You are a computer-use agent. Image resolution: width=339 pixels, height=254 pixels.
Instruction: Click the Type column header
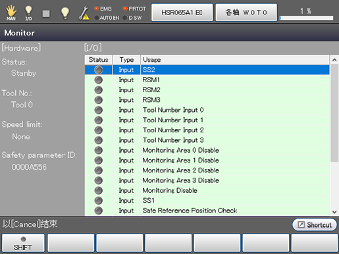coord(126,60)
